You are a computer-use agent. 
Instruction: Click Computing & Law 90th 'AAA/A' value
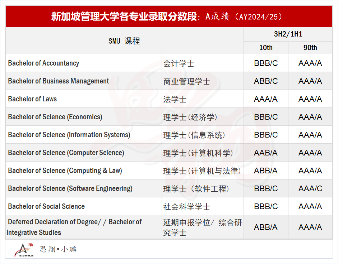click(310, 171)
